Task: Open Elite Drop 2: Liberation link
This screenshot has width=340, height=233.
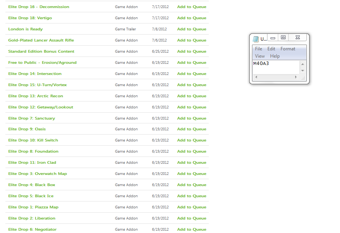Action: pos(32,218)
